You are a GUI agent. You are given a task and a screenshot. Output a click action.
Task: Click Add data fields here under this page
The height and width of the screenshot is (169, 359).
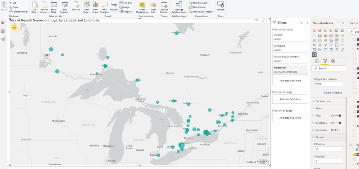(290, 99)
